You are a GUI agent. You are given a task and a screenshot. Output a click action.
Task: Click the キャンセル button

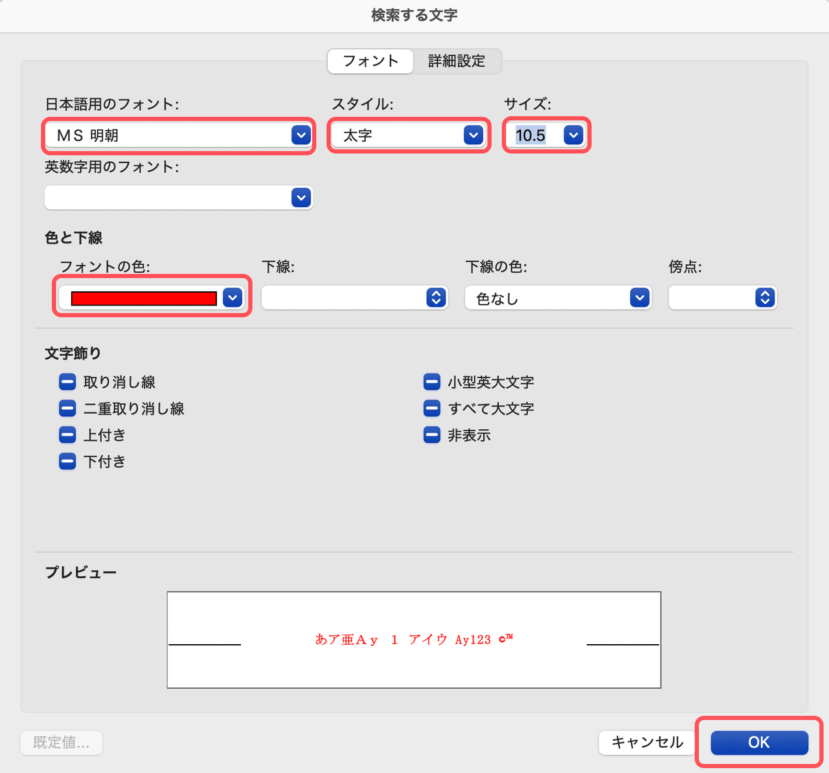tap(647, 743)
